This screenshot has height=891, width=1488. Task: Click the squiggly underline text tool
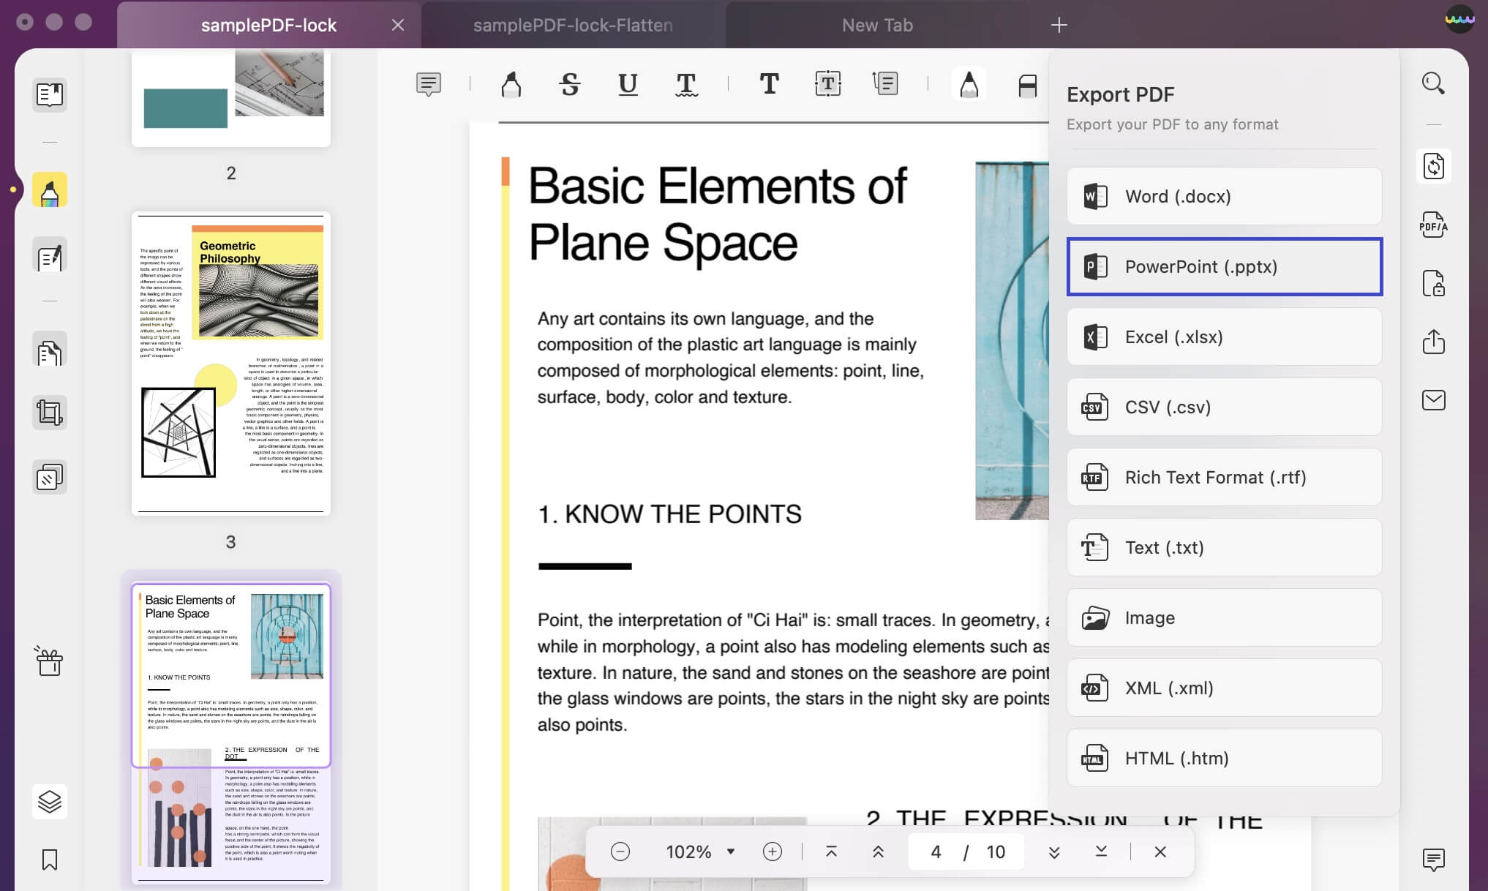(x=685, y=84)
